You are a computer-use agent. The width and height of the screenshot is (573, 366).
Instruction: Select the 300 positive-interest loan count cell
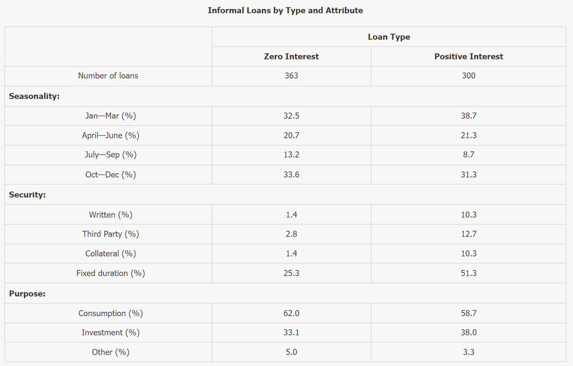469,76
